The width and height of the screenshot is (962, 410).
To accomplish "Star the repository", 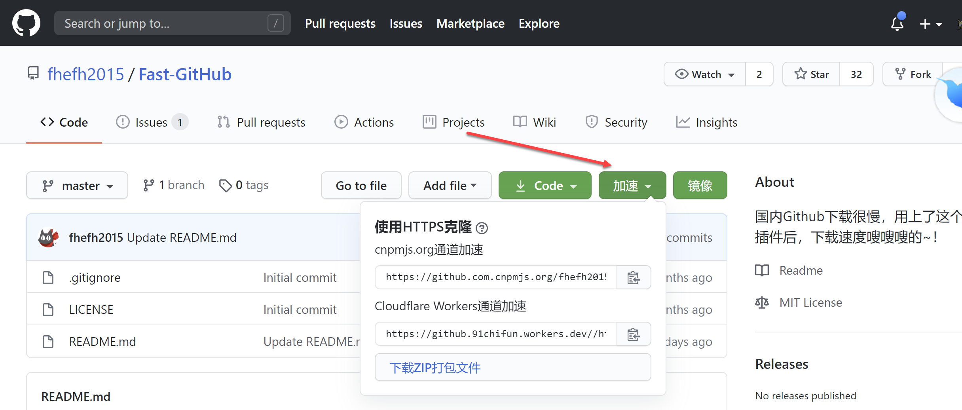I will 811,74.
